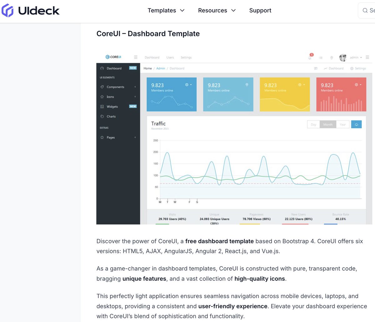This screenshot has height=322, width=375.
Task: Click location pin on light-blue card
Action: 247,85
